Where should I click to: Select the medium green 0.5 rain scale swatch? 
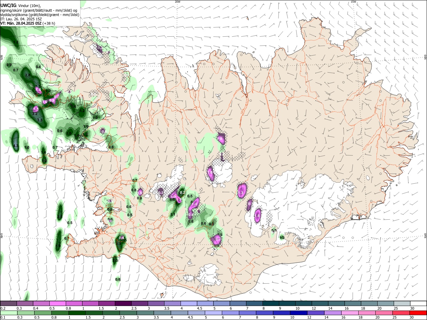click(x=42, y=313)
